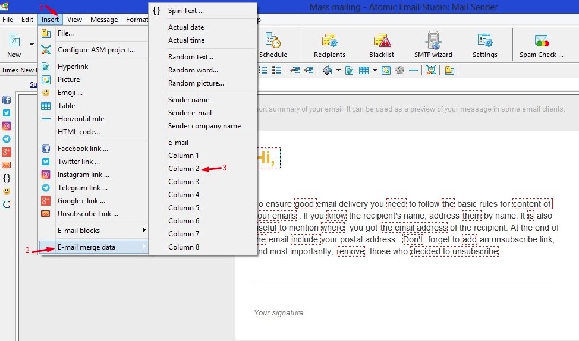Click unsubscribe envelope icon in left sidebar
The height and width of the screenshot is (341, 579).
[7, 165]
